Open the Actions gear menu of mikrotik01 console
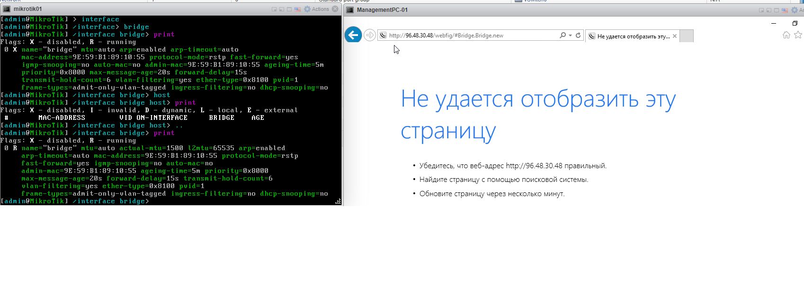Screen dimensions: 804x307 (316, 9)
